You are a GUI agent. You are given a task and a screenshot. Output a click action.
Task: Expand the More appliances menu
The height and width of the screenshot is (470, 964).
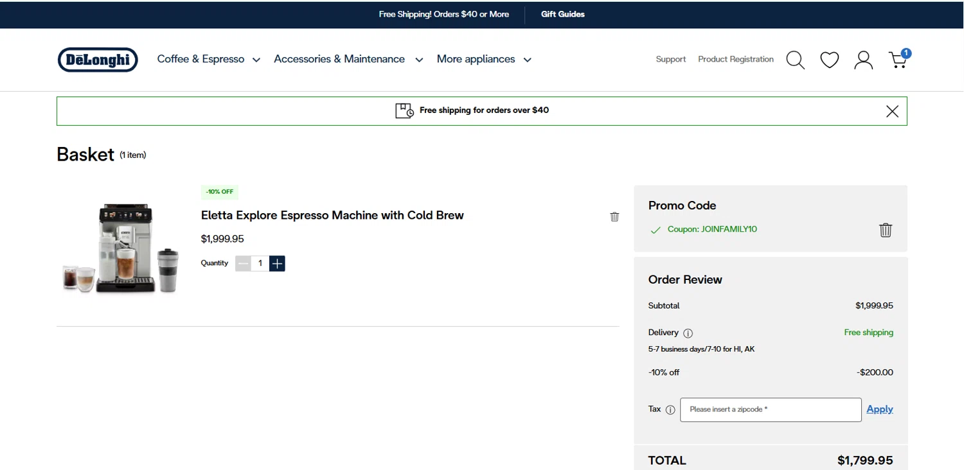483,59
